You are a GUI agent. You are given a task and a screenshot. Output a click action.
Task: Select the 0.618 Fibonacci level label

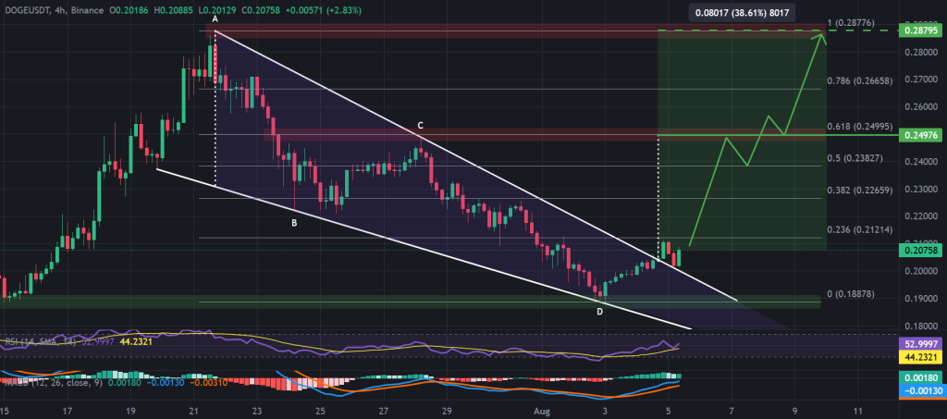point(861,127)
